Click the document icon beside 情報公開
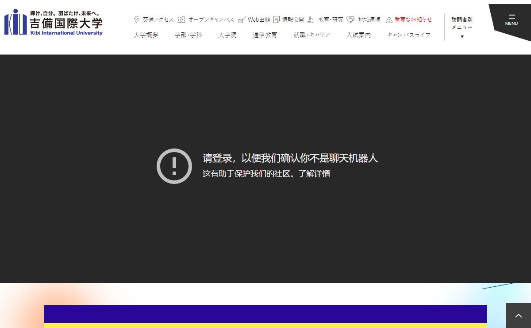531x328 pixels. click(277, 20)
